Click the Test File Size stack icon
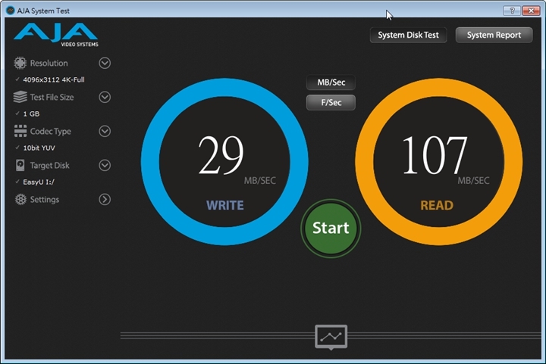The image size is (546, 364). pyautogui.click(x=20, y=97)
